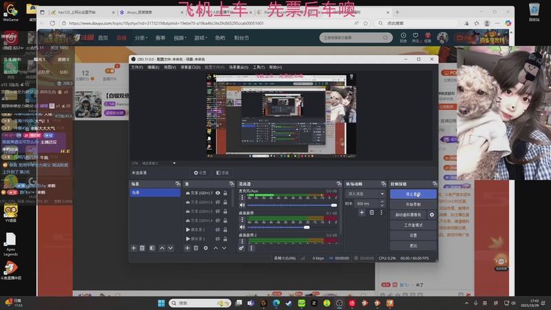Open the preview scaling dropdown next to 27%
The height and width of the screenshot is (310, 551).
tap(174, 163)
